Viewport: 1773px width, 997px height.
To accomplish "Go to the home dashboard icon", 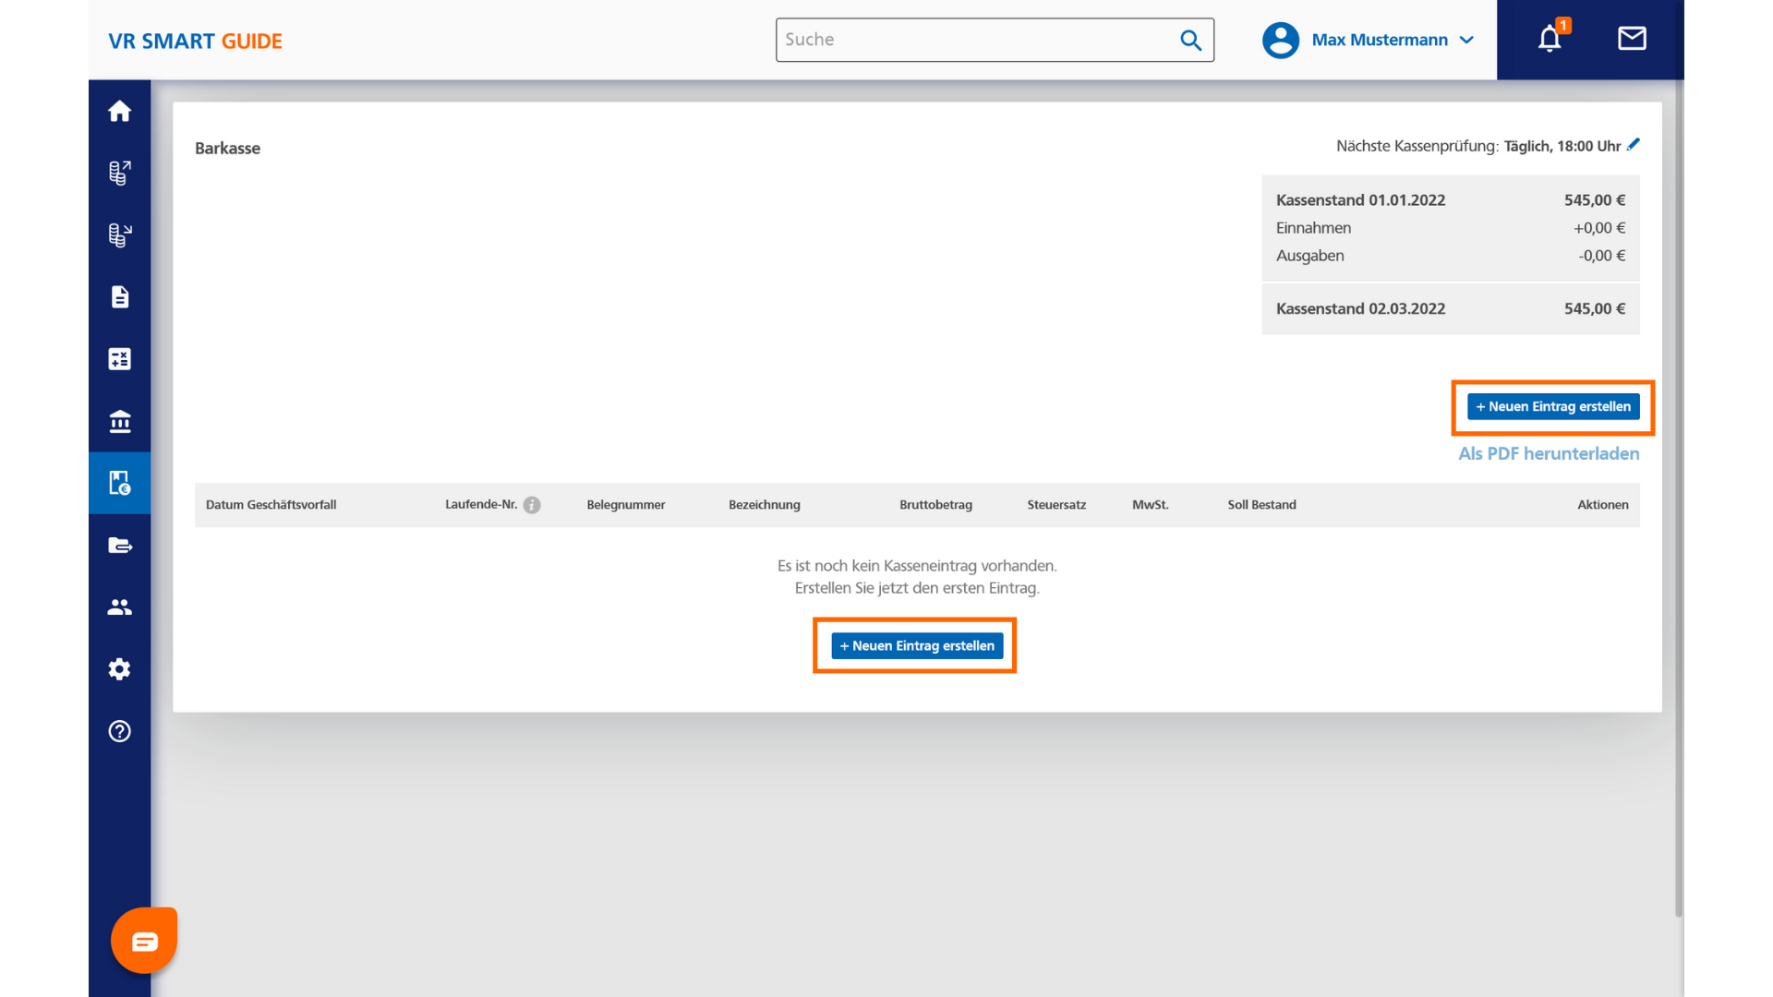I will click(119, 111).
